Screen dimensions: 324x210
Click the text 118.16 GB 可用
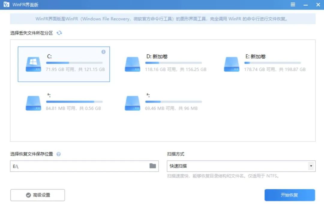point(160,69)
